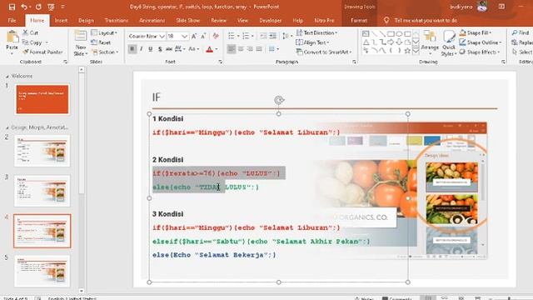Open the Review tab
The width and height of the screenshot is (533, 300).
point(218,20)
